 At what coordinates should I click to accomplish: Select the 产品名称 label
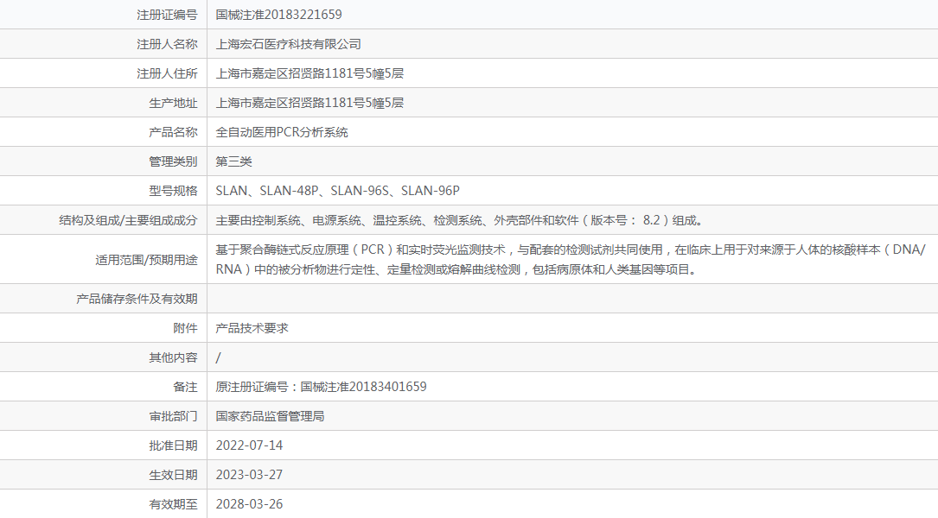coord(173,131)
